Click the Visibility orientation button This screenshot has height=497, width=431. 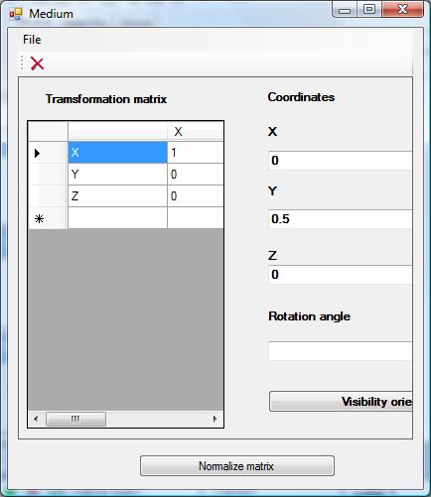pos(341,402)
